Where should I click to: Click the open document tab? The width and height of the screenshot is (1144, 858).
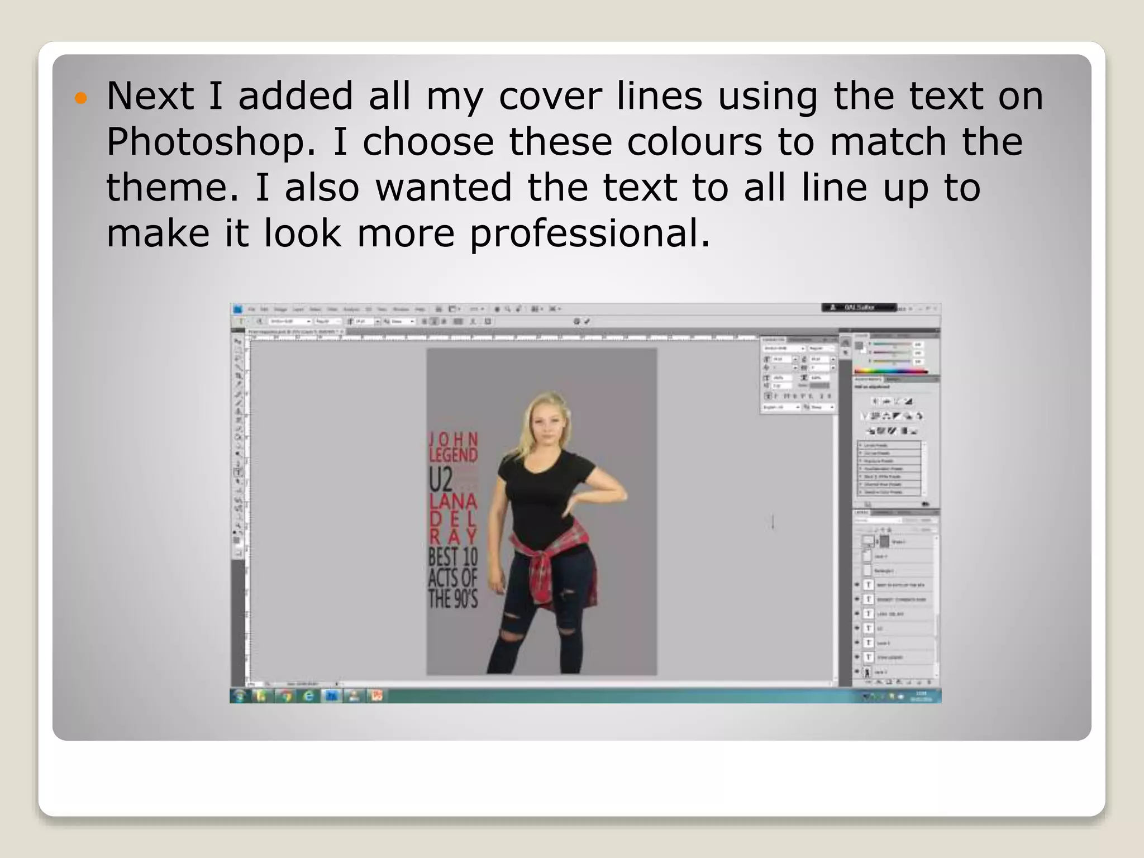coord(295,332)
